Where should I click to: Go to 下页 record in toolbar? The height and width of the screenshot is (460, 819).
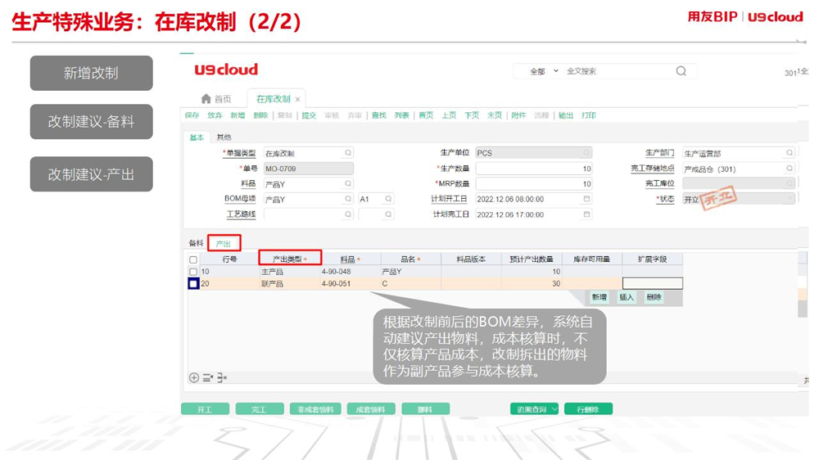coord(473,115)
